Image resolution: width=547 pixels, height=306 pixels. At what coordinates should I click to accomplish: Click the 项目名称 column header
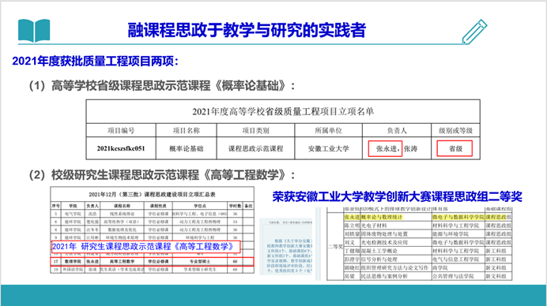tap(187, 131)
